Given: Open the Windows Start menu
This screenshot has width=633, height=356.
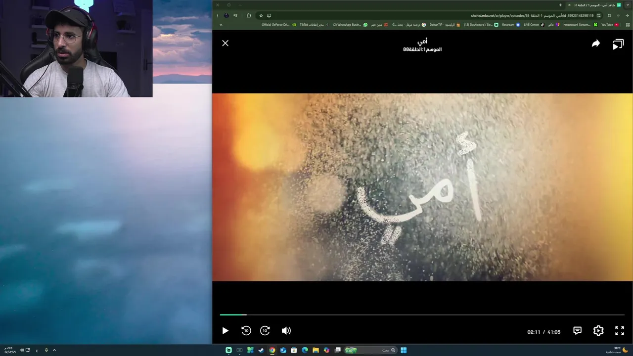Looking at the screenshot, I should coord(404,350).
